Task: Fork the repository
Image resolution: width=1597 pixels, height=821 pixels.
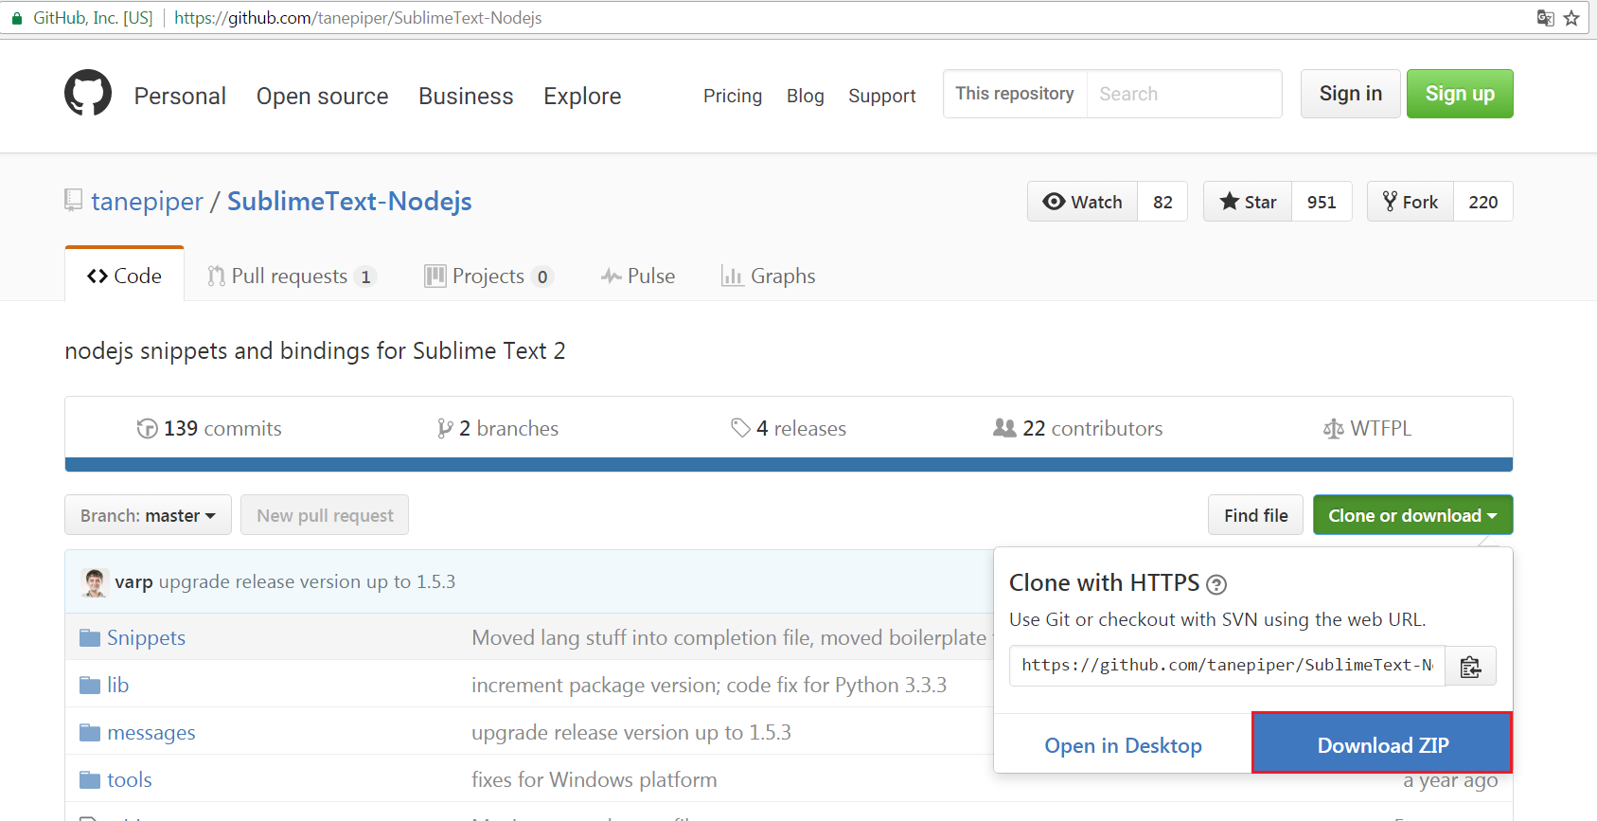Action: [1411, 202]
